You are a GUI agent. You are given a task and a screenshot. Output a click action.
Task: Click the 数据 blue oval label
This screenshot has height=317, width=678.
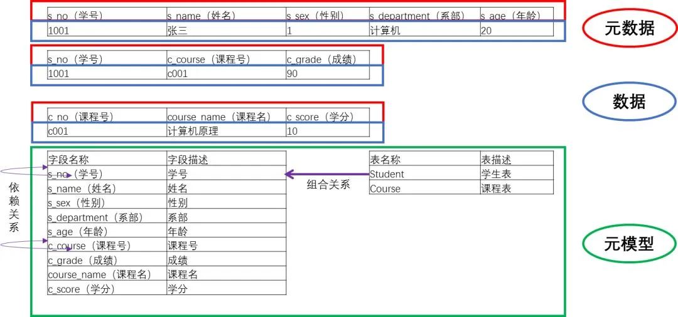click(x=629, y=101)
